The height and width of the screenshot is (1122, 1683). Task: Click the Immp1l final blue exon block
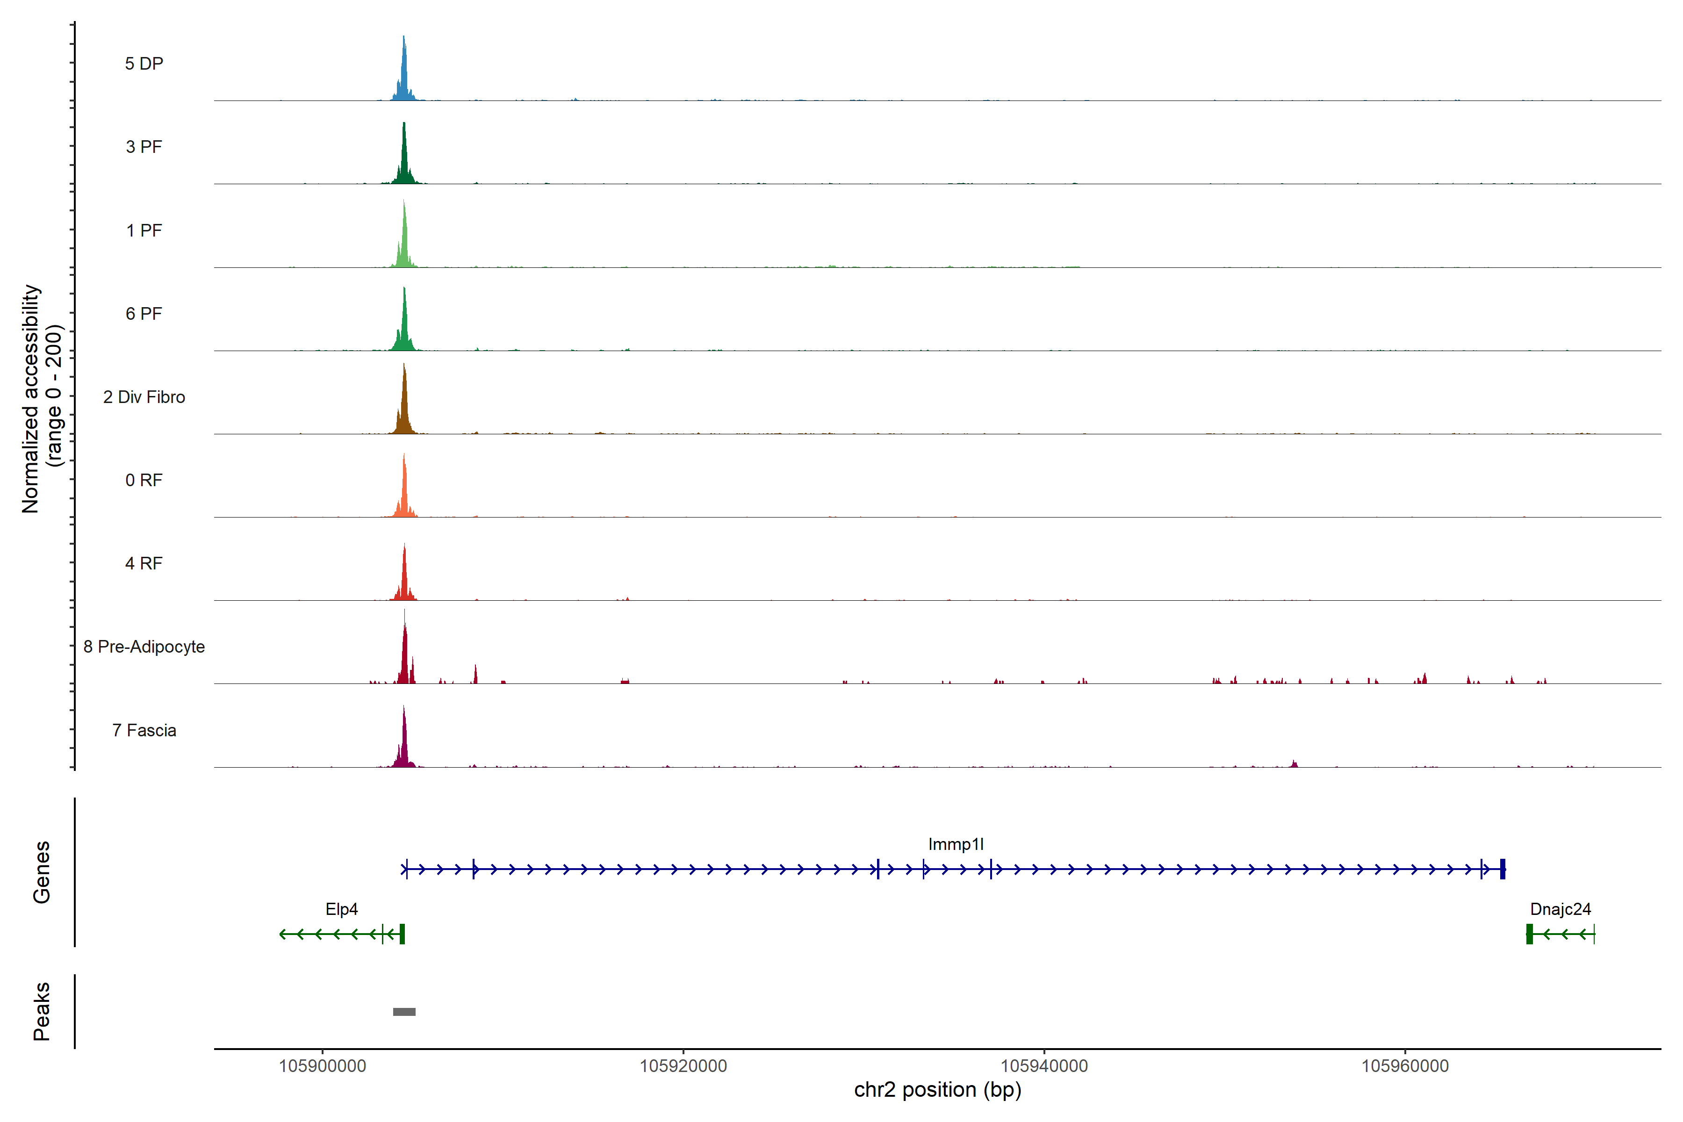(x=1503, y=869)
